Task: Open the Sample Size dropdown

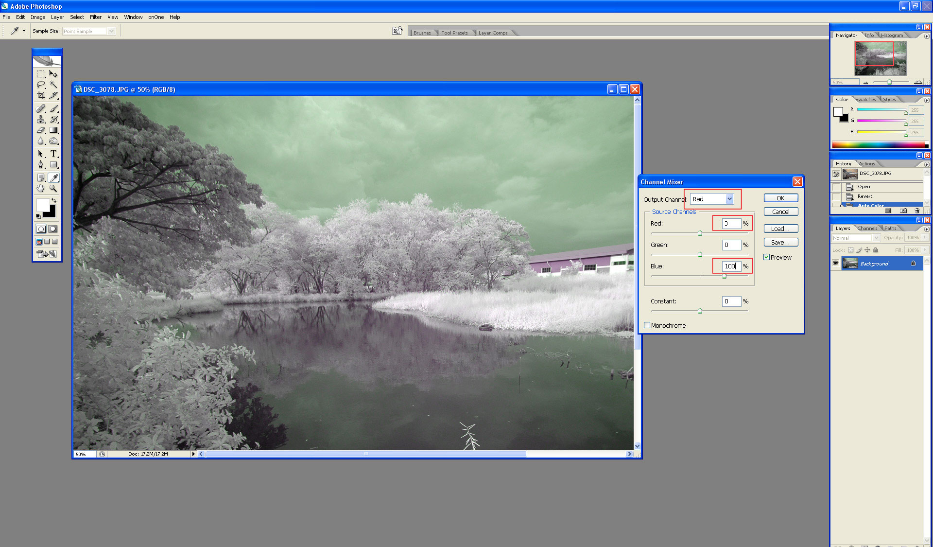Action: [x=111, y=31]
